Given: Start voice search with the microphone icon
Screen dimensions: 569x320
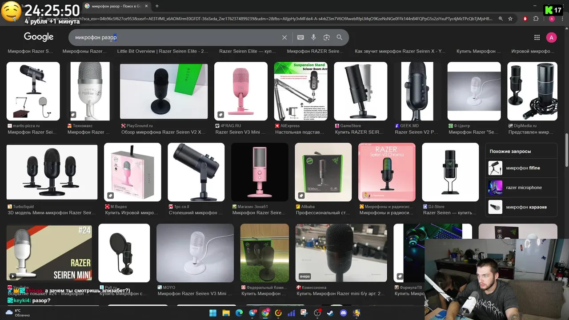Looking at the screenshot, I should tap(313, 37).
